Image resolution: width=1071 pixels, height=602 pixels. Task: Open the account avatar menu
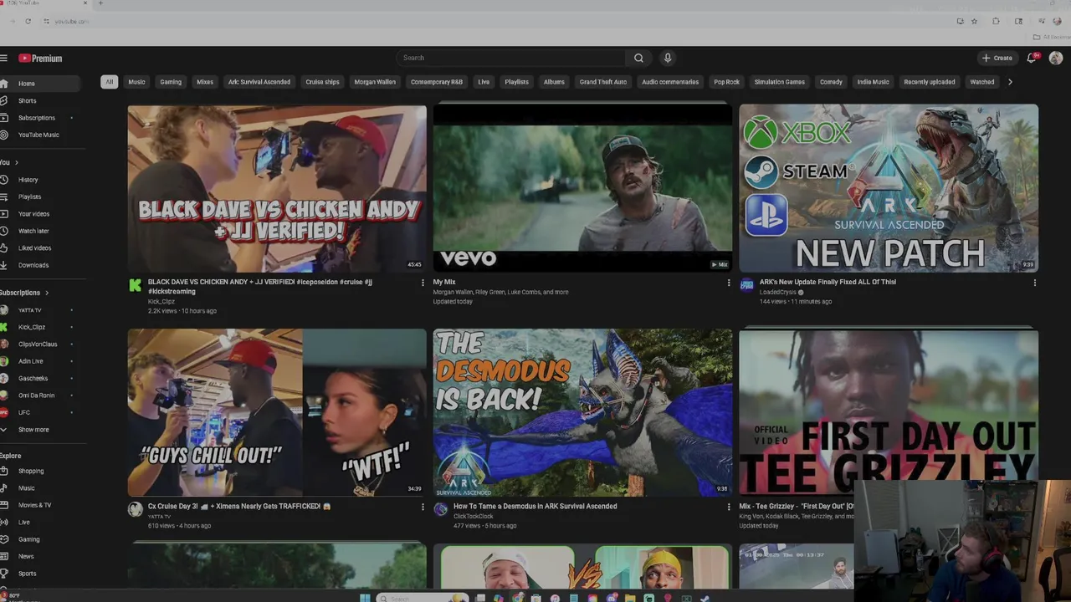tap(1056, 58)
